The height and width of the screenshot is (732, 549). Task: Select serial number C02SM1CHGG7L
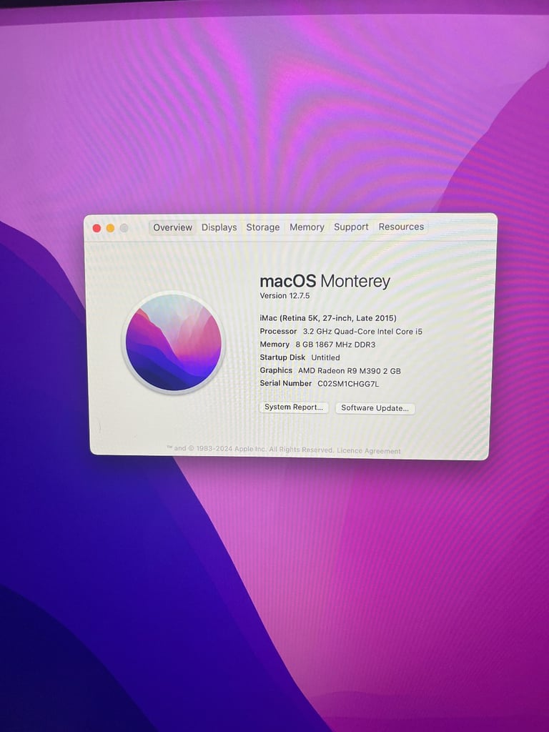348,384
